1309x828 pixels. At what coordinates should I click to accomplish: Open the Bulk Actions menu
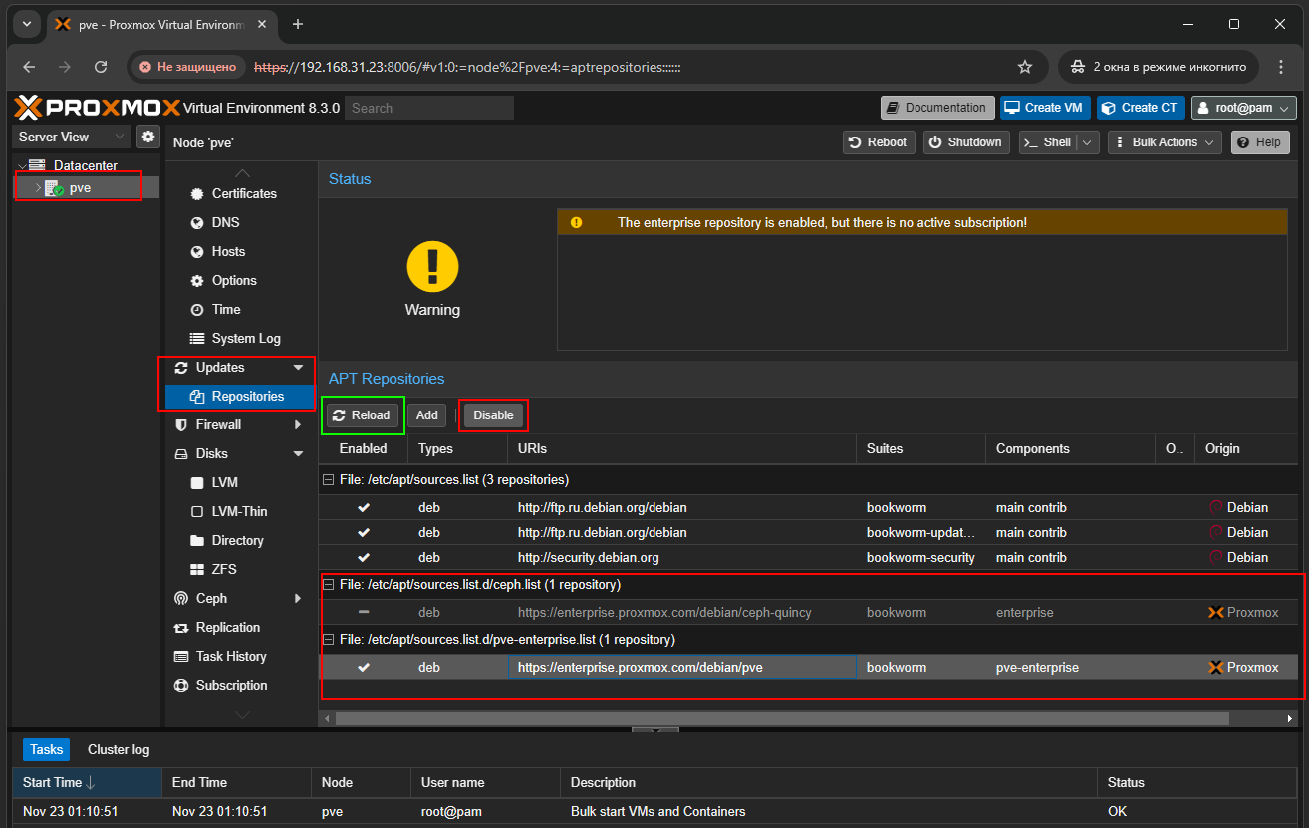tap(1165, 142)
